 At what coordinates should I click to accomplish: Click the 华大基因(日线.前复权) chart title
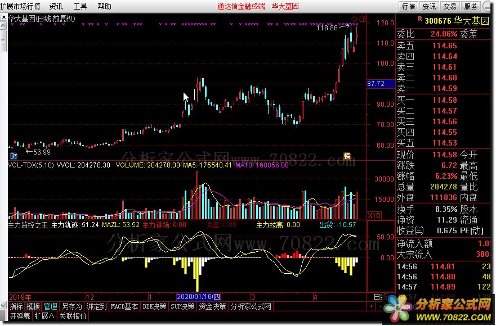42,19
